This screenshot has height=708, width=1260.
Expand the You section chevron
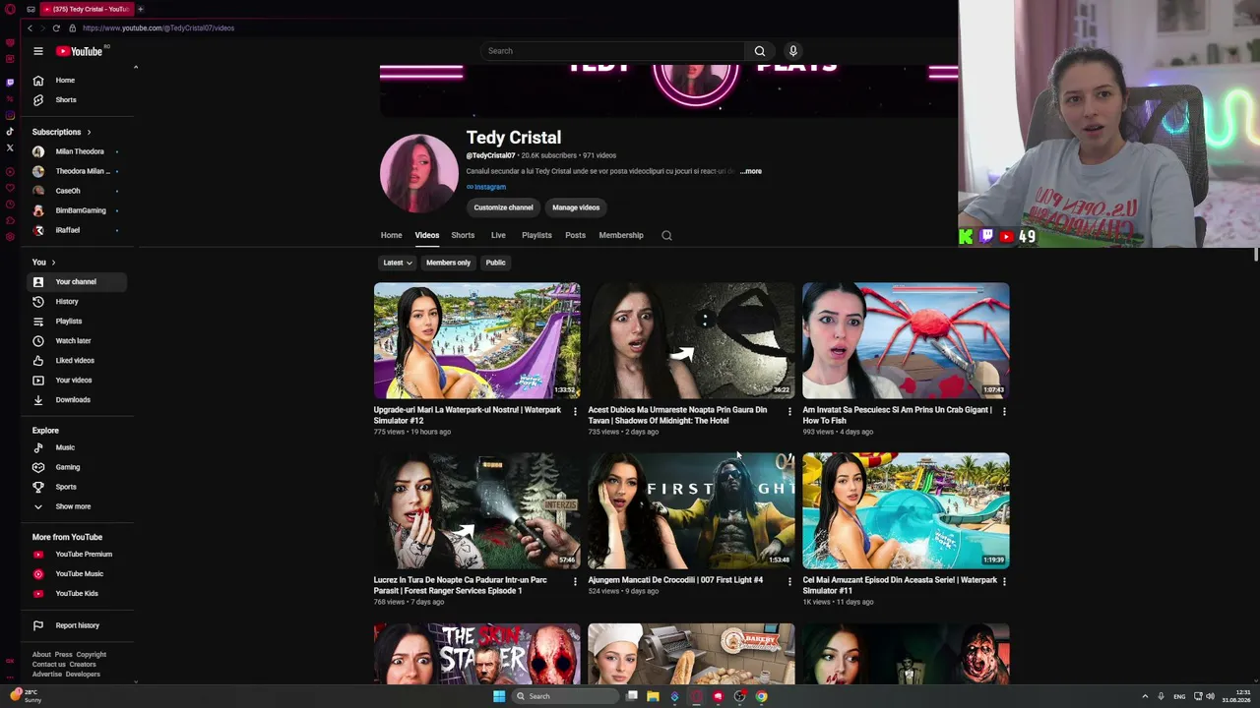[x=53, y=263]
